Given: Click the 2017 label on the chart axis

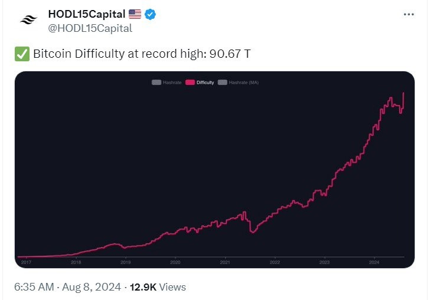Looking at the screenshot, I should tap(26, 262).
